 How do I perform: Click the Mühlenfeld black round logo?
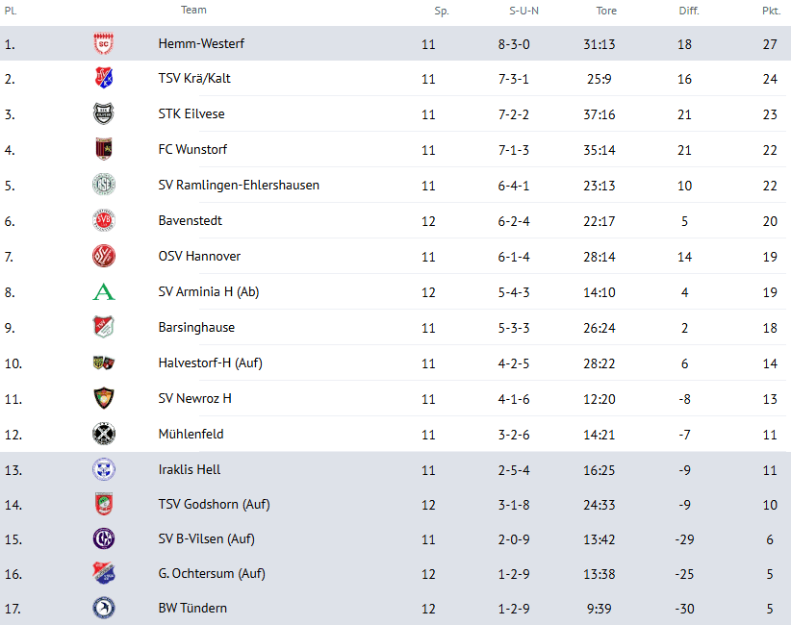104,434
